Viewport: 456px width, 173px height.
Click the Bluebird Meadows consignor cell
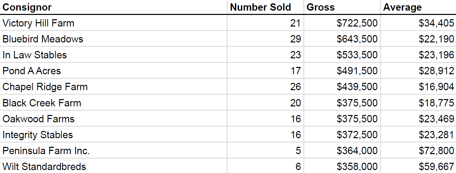coord(114,39)
